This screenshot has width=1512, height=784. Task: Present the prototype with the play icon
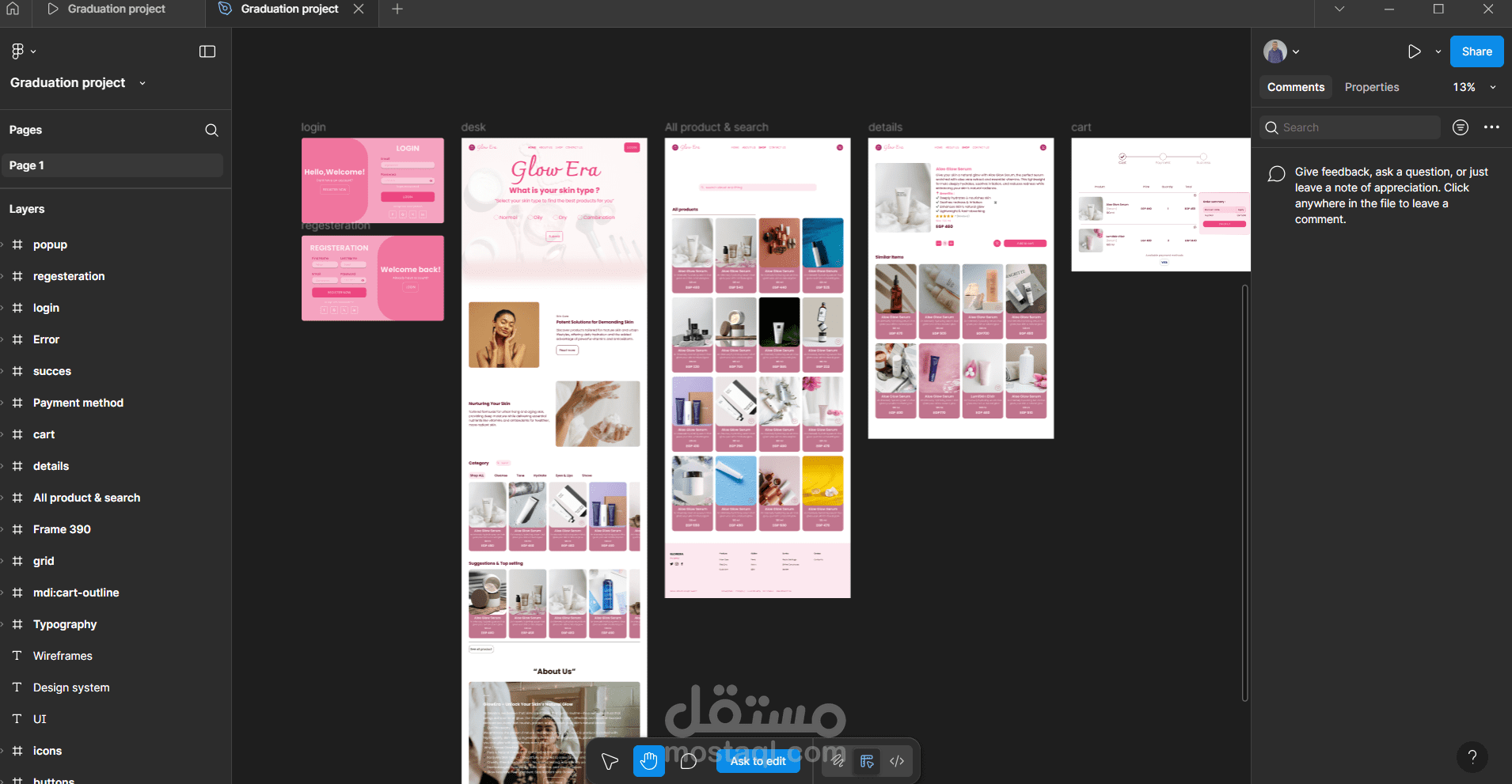[x=1415, y=51]
